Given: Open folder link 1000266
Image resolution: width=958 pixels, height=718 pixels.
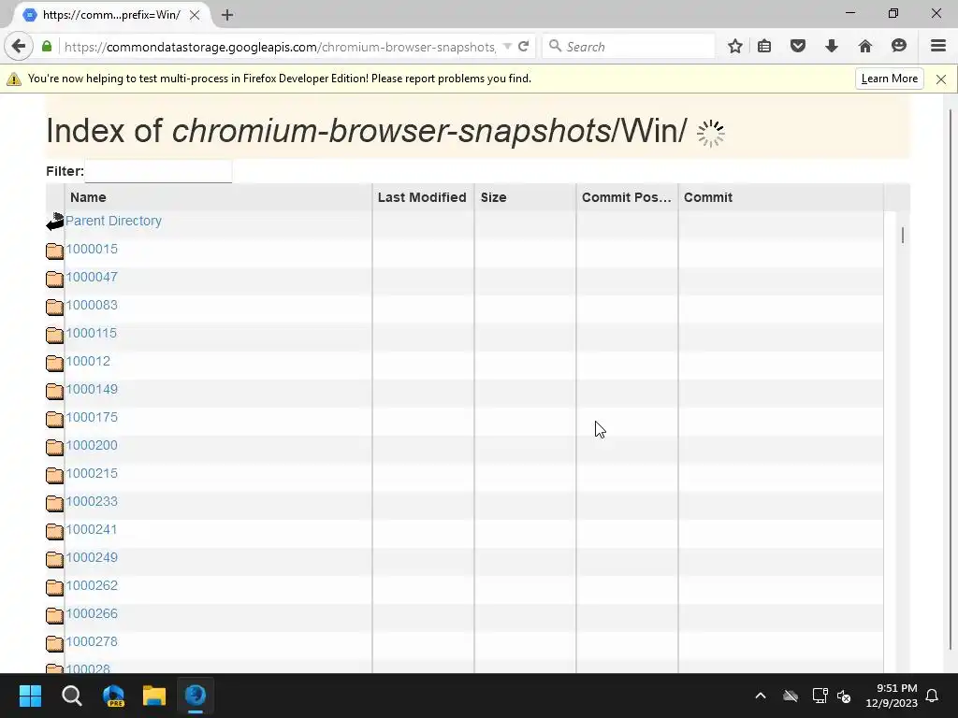Looking at the screenshot, I should (x=92, y=614).
